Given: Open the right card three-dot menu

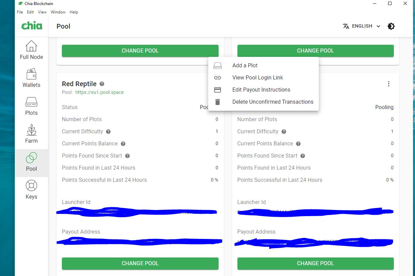Looking at the screenshot, I should point(388,84).
